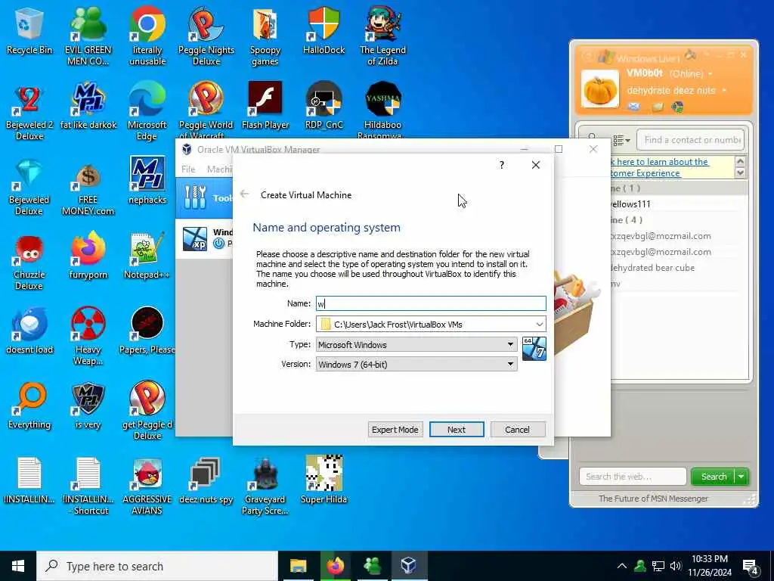Open the Microsoft Edge desktop shortcut
Viewport: 774px width, 581px height.
[x=147, y=111]
